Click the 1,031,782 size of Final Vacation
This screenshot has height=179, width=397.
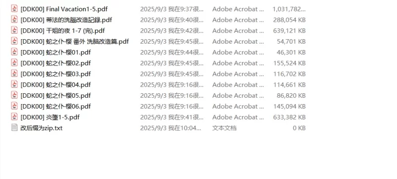(x=289, y=9)
